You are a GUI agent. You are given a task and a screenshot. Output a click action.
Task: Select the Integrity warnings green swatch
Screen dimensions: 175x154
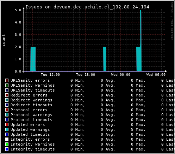tap(7, 144)
